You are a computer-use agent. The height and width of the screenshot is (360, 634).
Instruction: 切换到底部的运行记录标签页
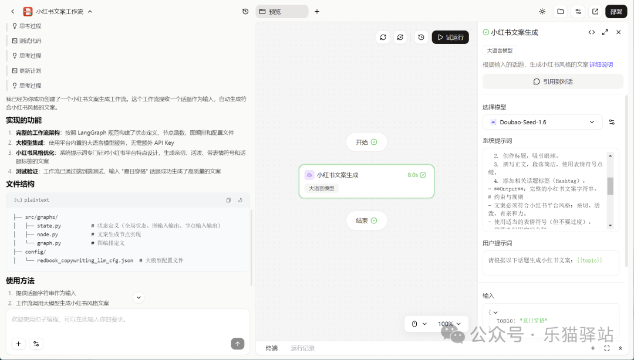303,348
